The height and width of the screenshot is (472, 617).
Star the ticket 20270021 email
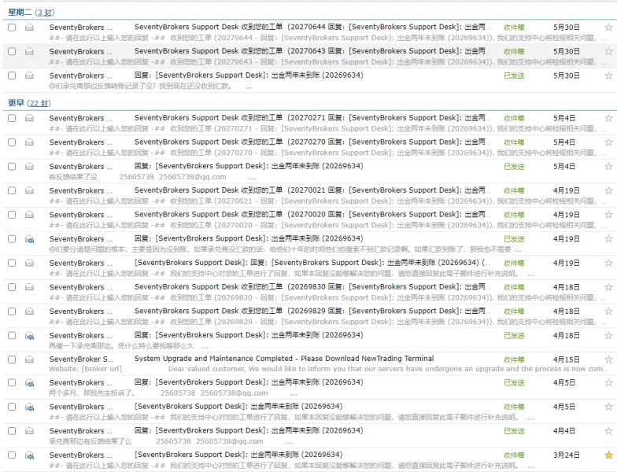pos(608,190)
